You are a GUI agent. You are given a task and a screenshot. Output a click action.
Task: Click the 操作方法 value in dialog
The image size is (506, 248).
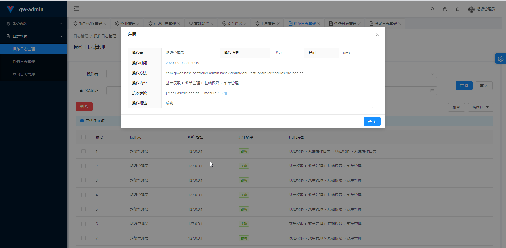[234, 73]
